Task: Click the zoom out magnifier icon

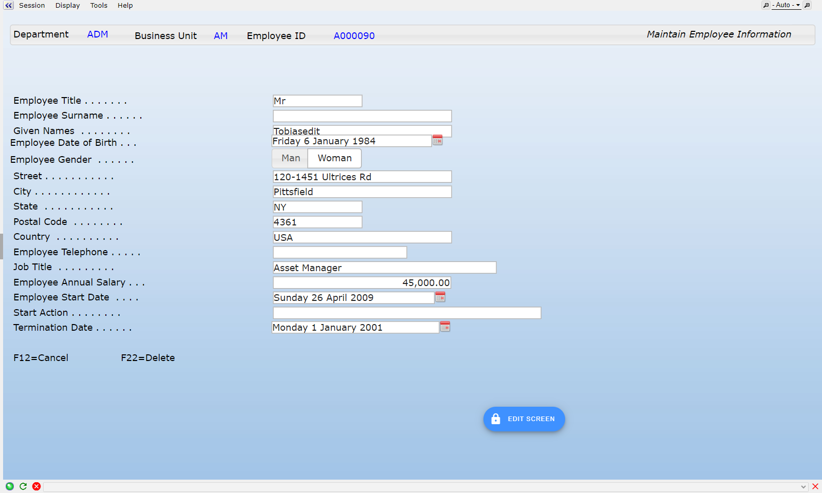Action: (766, 5)
